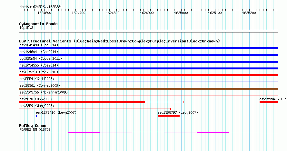287x151 pixels.
Task: Select the thin red esv2505756 variant line
Action: tap(148, 95)
